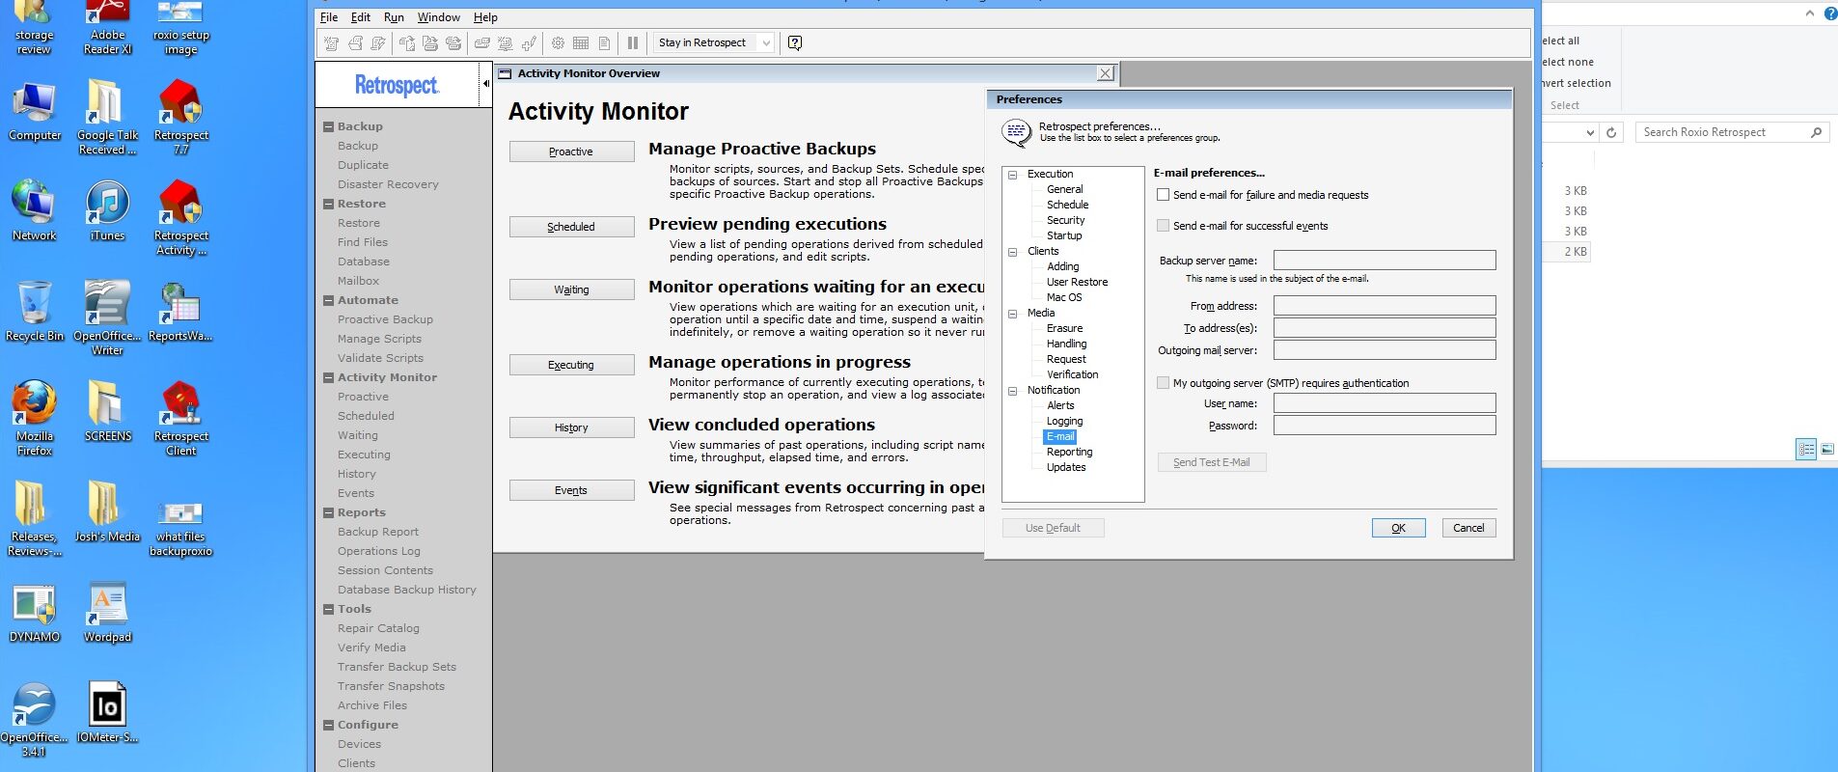Click the grid calendar toolbar icon
The height and width of the screenshot is (772, 1838).
(x=581, y=42)
